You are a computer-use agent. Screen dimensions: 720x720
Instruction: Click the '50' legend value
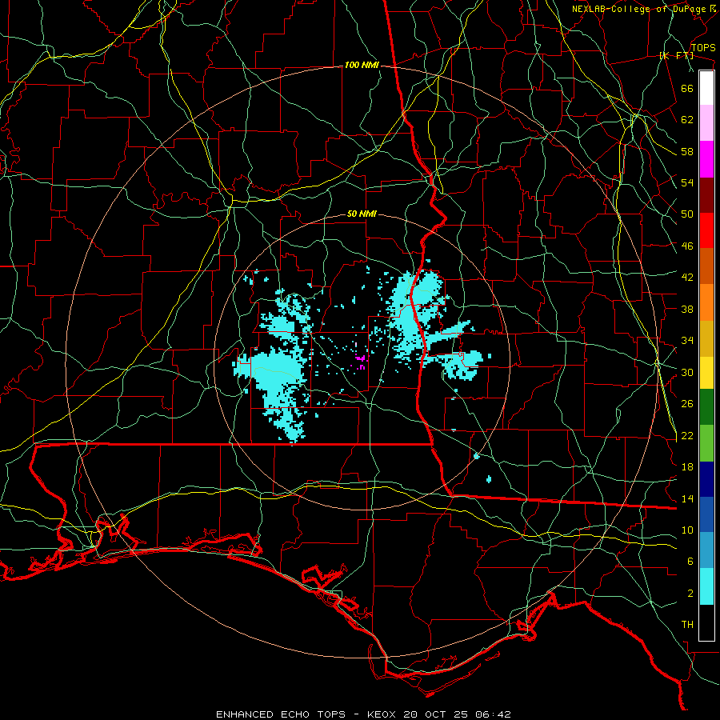pos(687,214)
